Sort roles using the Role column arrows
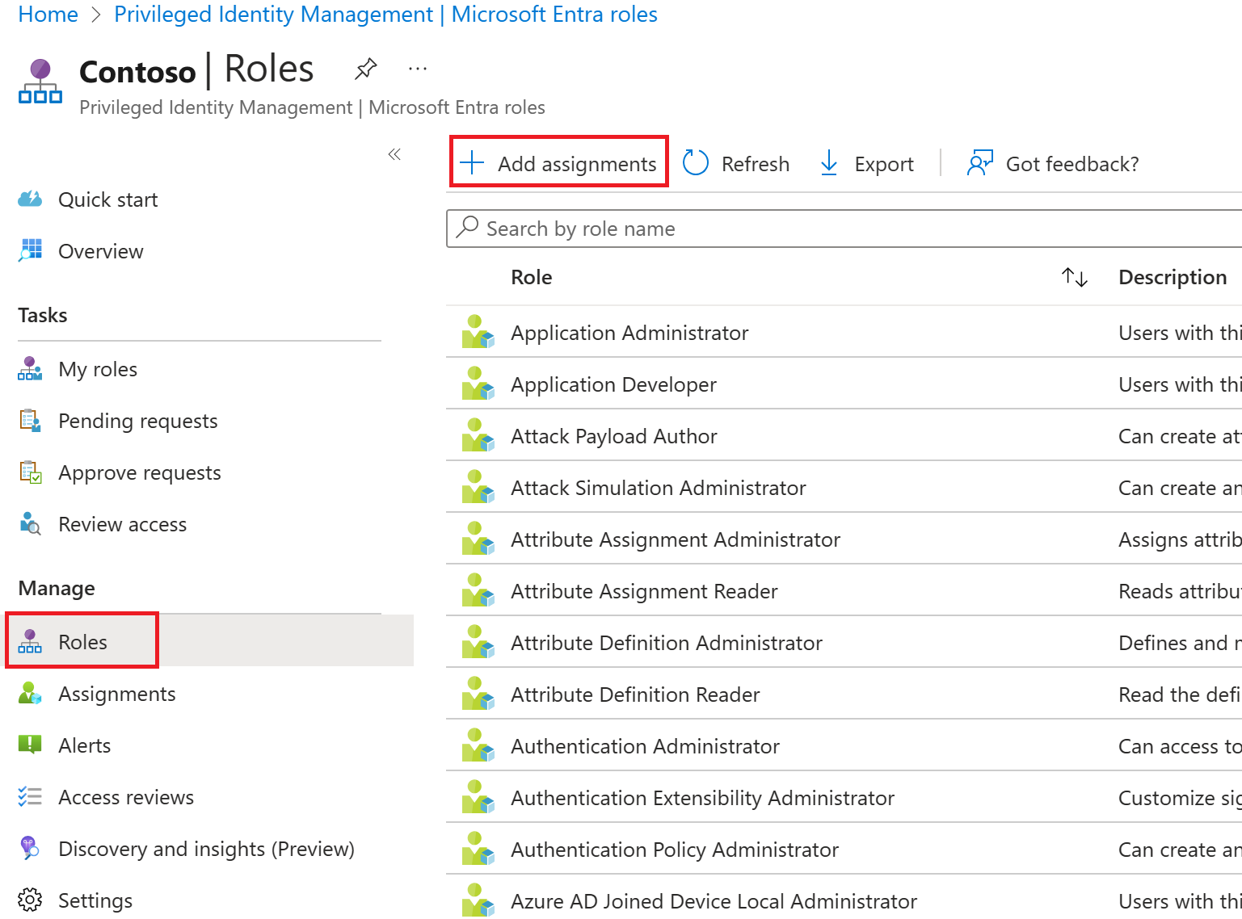1242x919 pixels. click(x=1074, y=278)
